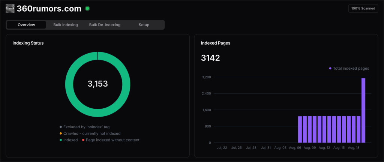Click the 360rumors.com site favicon
The height and width of the screenshot is (162, 384).
(10, 9)
